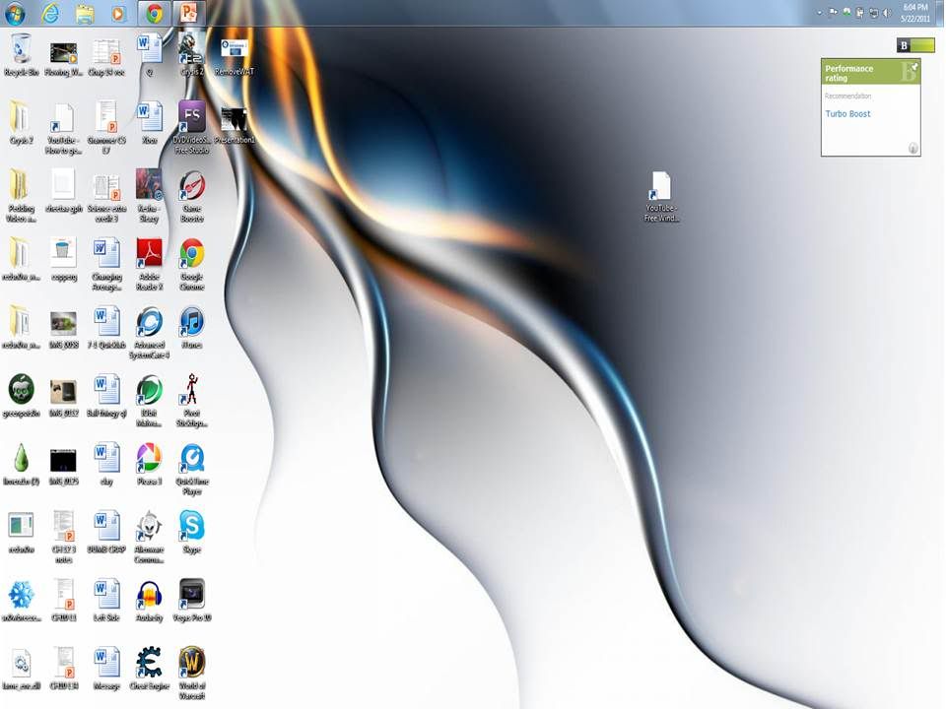Open Adobe Reader X desktop shortcut
946x709 pixels.
[149, 254]
